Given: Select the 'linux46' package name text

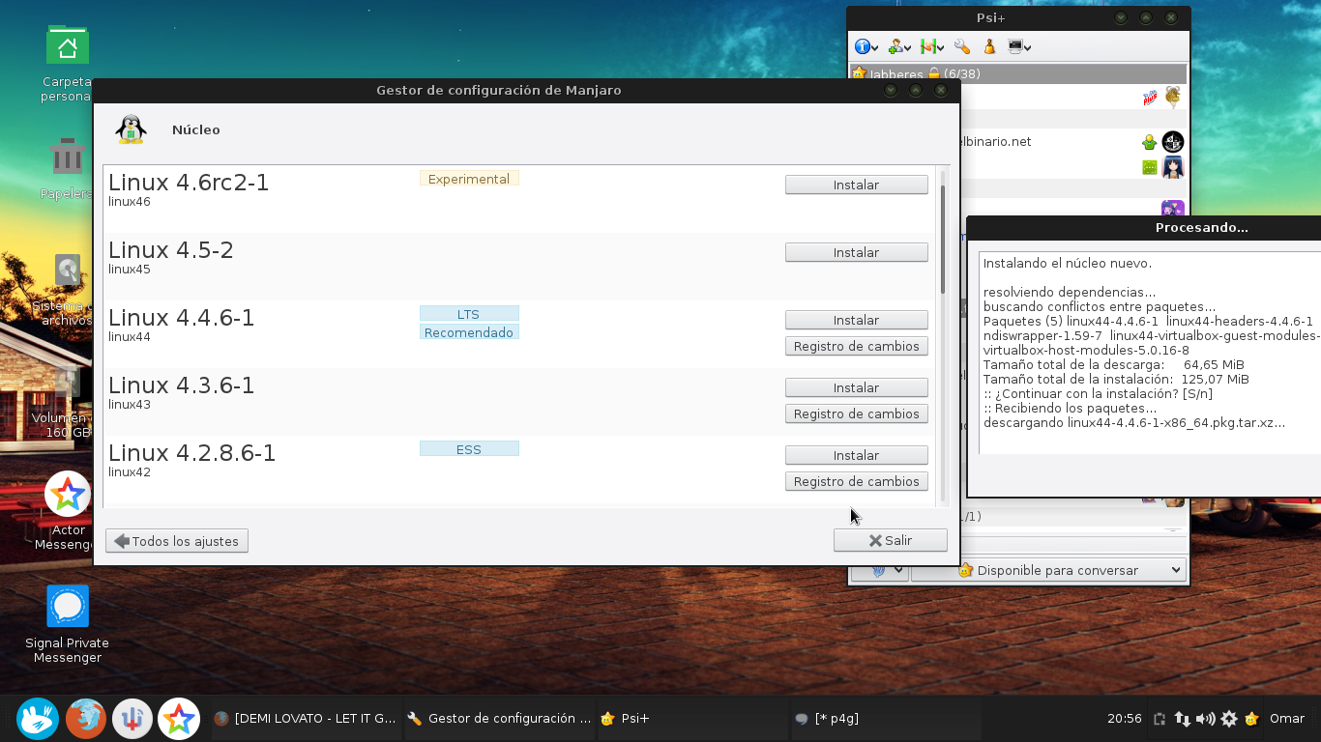Looking at the screenshot, I should [x=130, y=202].
